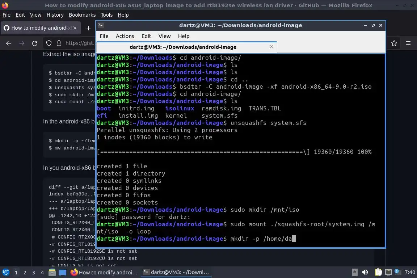Click 'ramdisk.img' in terminal listing
The width and height of the screenshot is (417, 278).
pyautogui.click(x=221, y=108)
